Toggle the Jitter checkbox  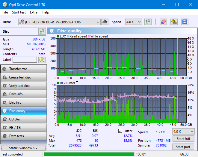coord(120,131)
